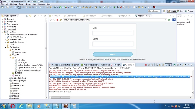The width and height of the screenshot is (195, 109).
Task: Click the Run Last Tool icon
Action: (66, 7)
